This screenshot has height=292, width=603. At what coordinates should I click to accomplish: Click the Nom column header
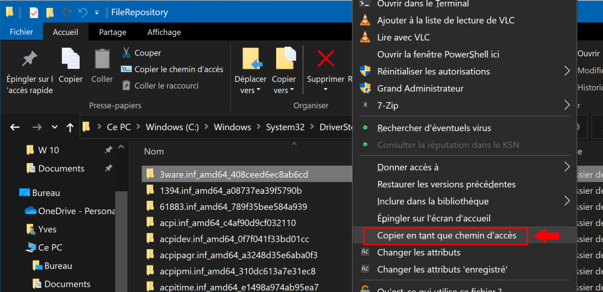154,151
